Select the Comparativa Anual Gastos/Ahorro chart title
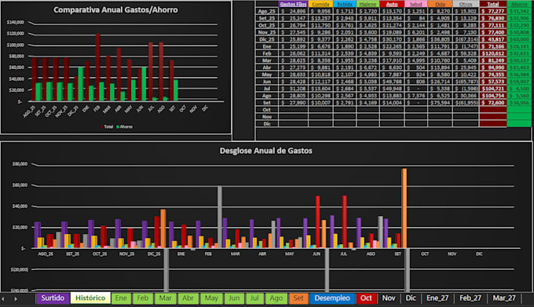534x307 pixels. [x=115, y=10]
